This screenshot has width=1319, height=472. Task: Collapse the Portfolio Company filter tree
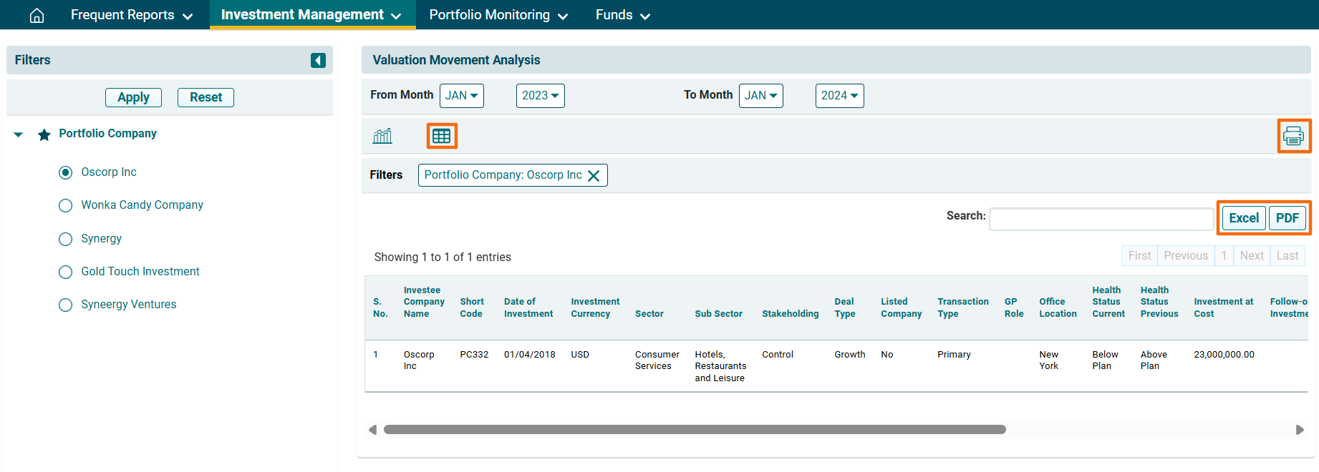(x=19, y=134)
